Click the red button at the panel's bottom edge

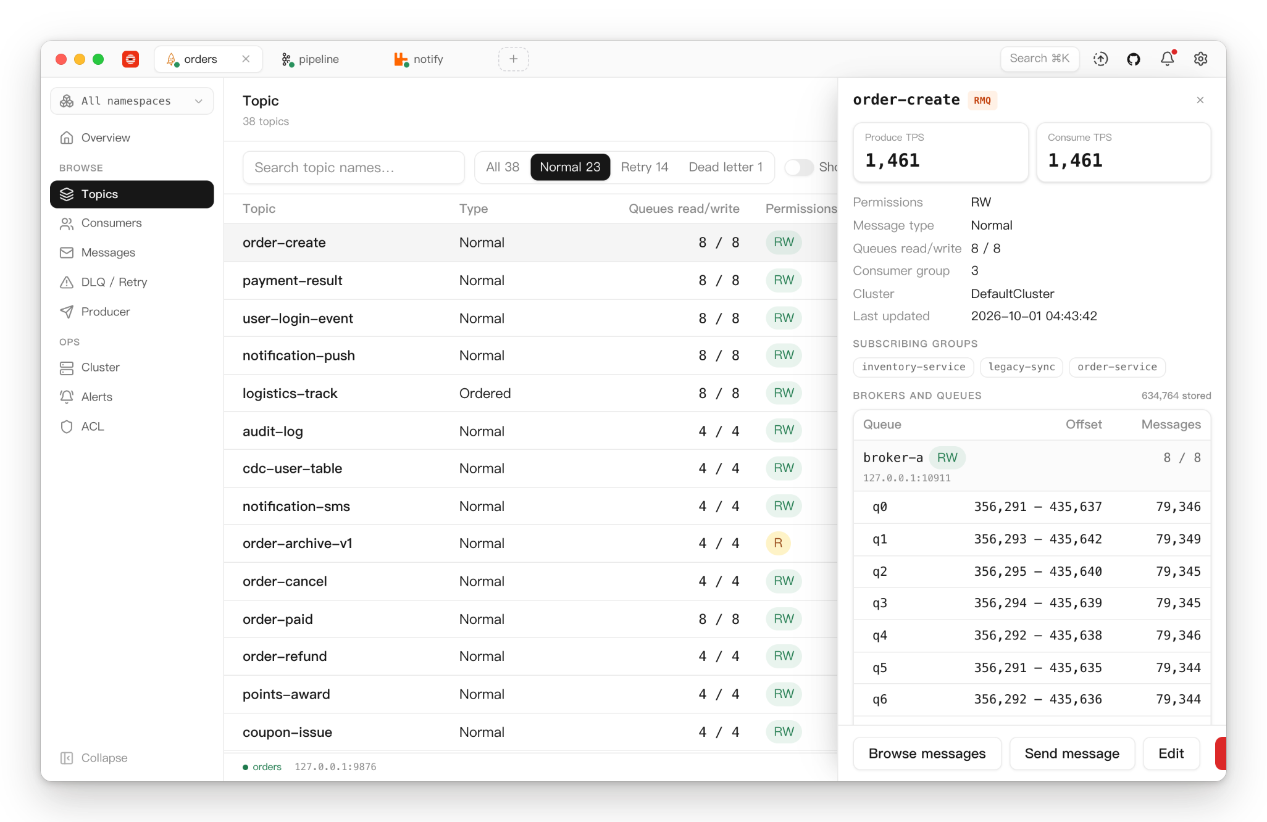[1220, 753]
